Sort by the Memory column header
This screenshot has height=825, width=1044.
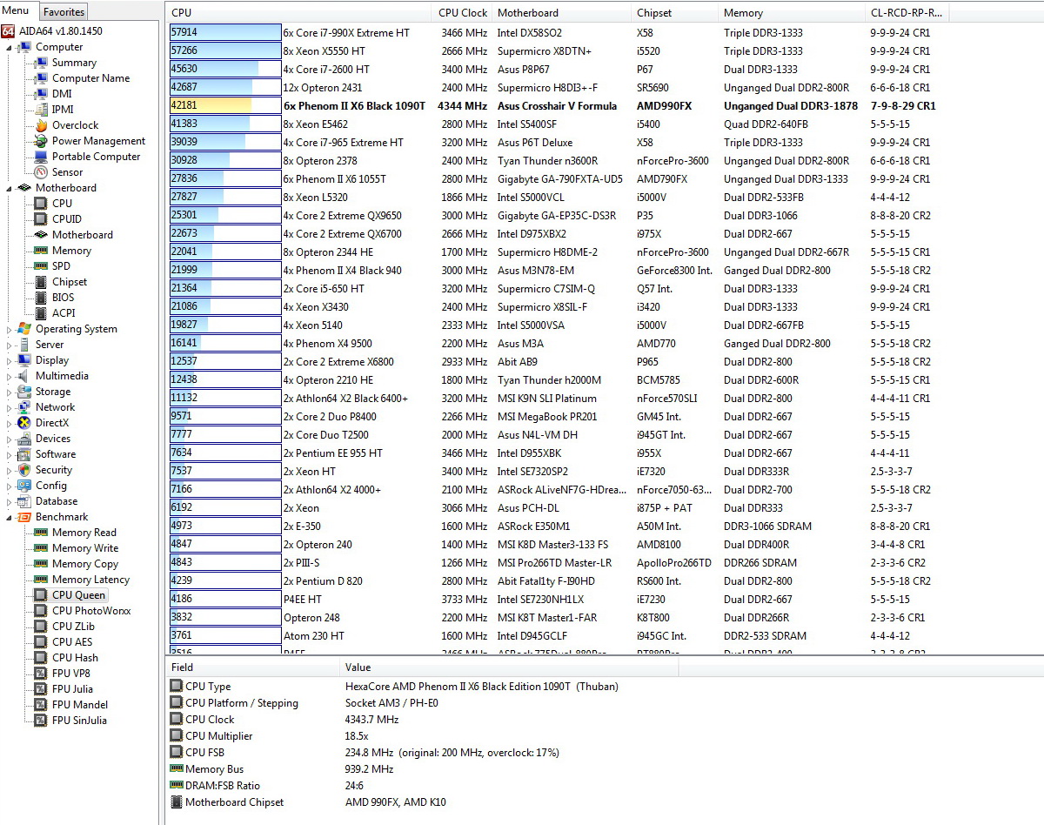[x=790, y=12]
